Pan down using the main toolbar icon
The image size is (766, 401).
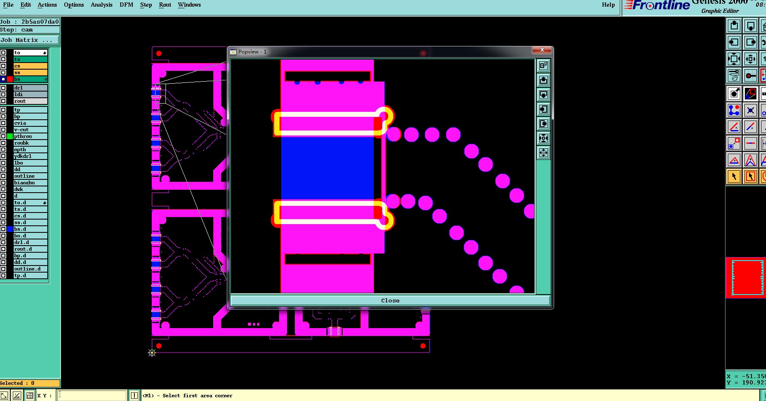tap(751, 26)
